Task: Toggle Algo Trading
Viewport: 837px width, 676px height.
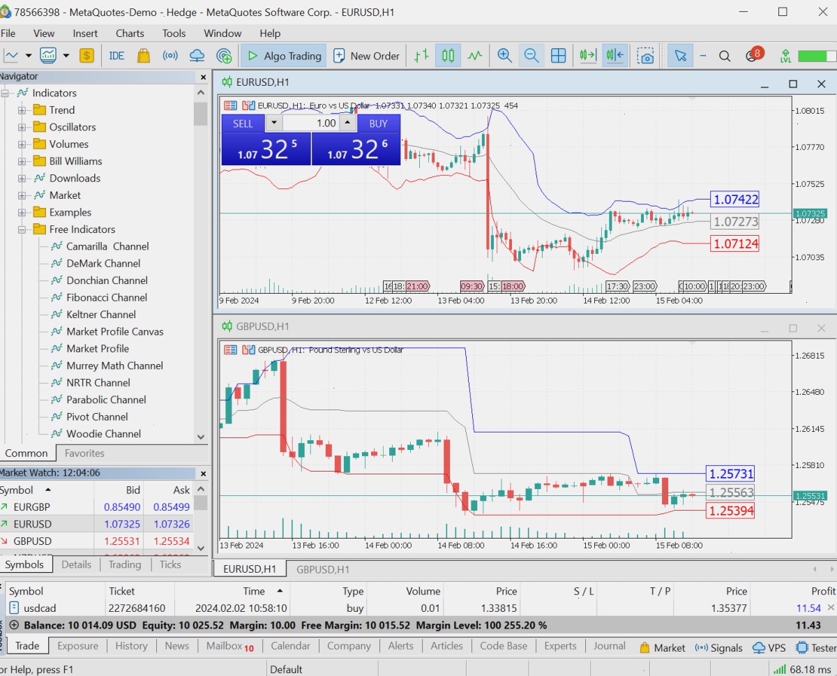Action: click(284, 56)
